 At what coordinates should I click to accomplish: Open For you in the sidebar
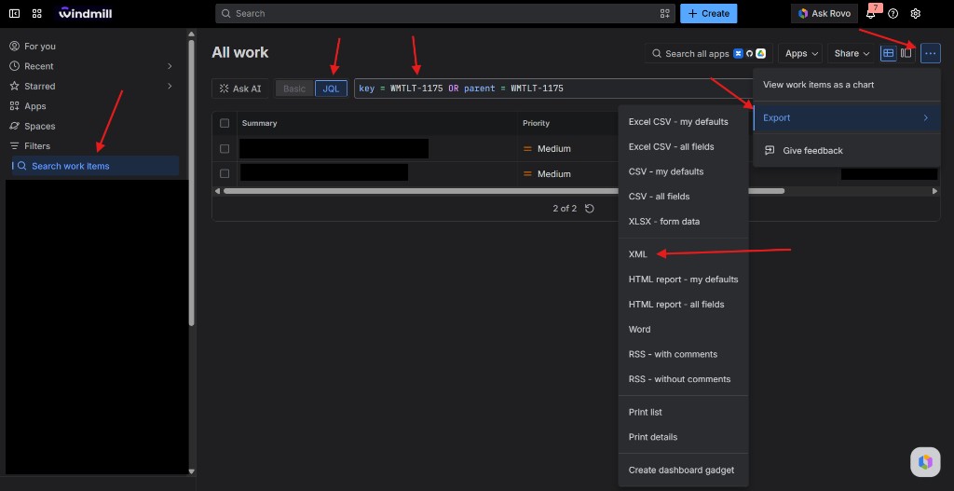[x=39, y=47]
